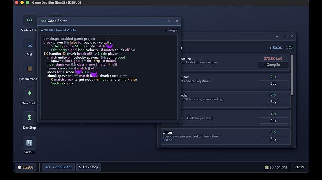Open the Mail desktop icon

[30, 45]
